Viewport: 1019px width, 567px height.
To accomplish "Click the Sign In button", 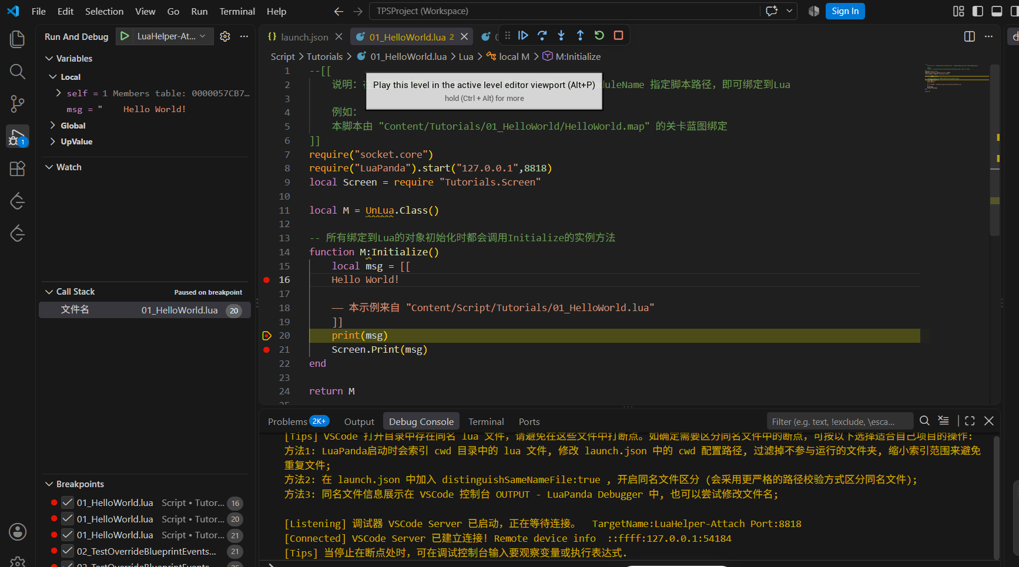I will (x=845, y=11).
